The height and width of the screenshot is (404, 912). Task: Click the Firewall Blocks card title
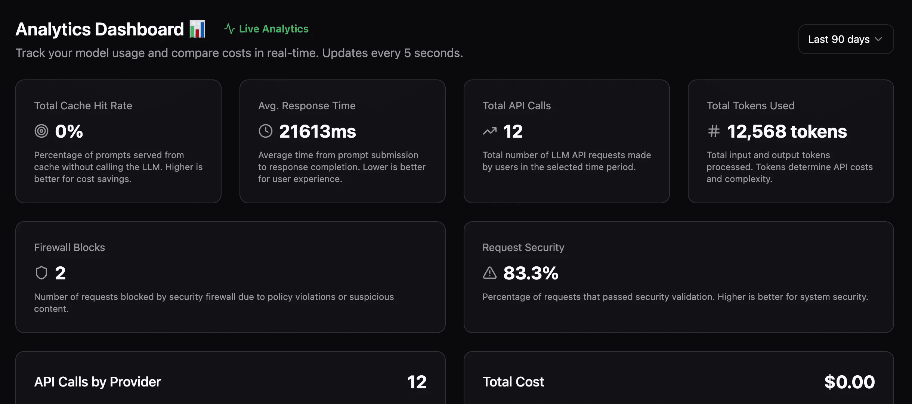pyautogui.click(x=69, y=247)
